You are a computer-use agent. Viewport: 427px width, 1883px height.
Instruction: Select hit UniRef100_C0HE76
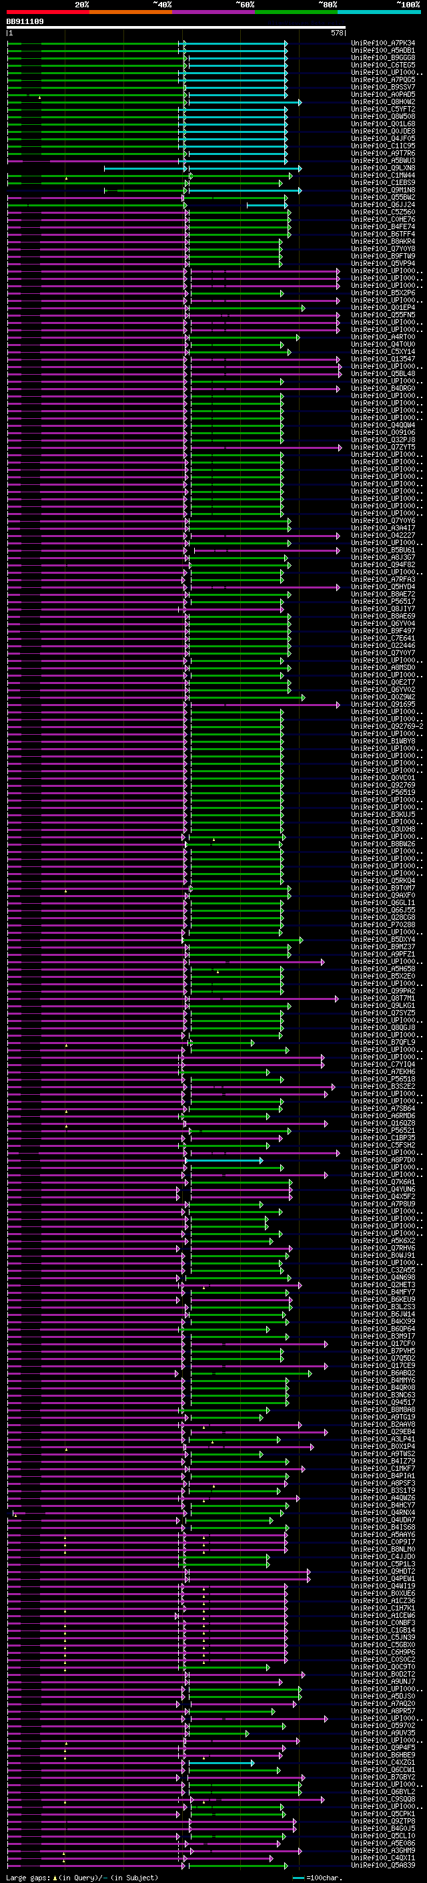[x=383, y=219]
